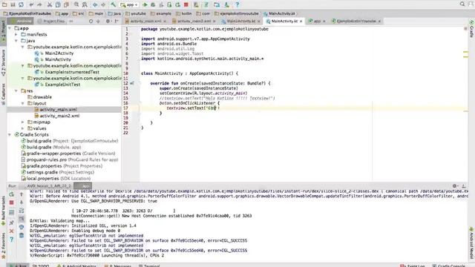Open the Gradle side tool window
The width and height of the screenshot is (475, 267).
pyautogui.click(x=472, y=29)
